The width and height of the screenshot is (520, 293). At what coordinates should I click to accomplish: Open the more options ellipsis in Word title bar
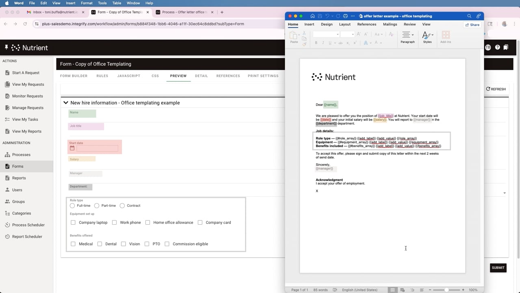(x=353, y=16)
